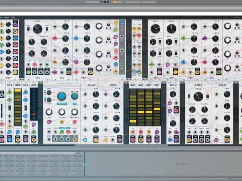Image resolution: width=242 pixels, height=181 pixels.
Task: Click the SMOOTHNESS knob on the wavetable oscillator
Action: click(74, 112)
